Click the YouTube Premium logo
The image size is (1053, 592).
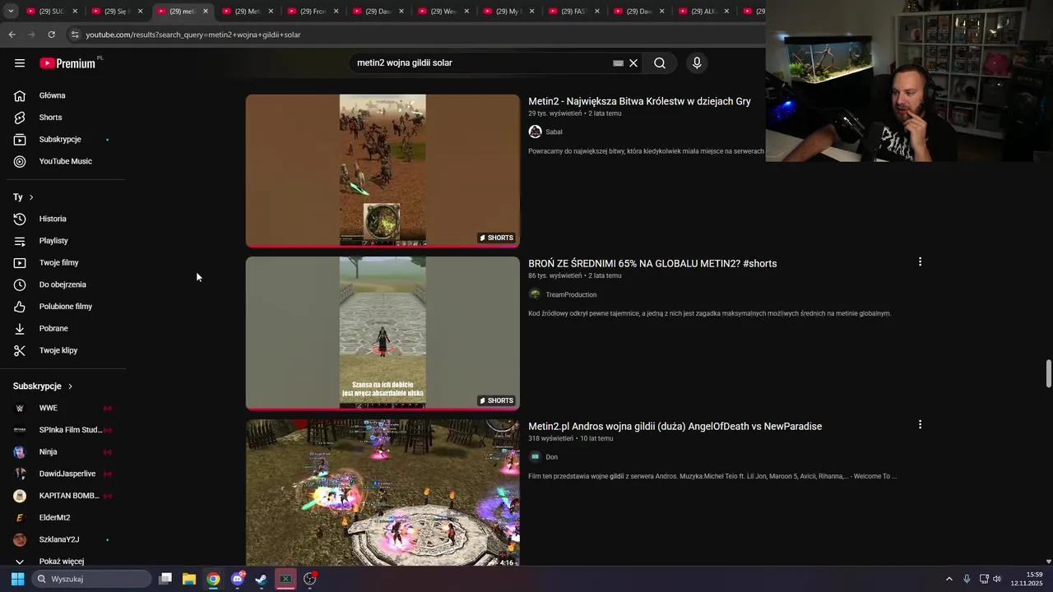pyautogui.click(x=67, y=63)
